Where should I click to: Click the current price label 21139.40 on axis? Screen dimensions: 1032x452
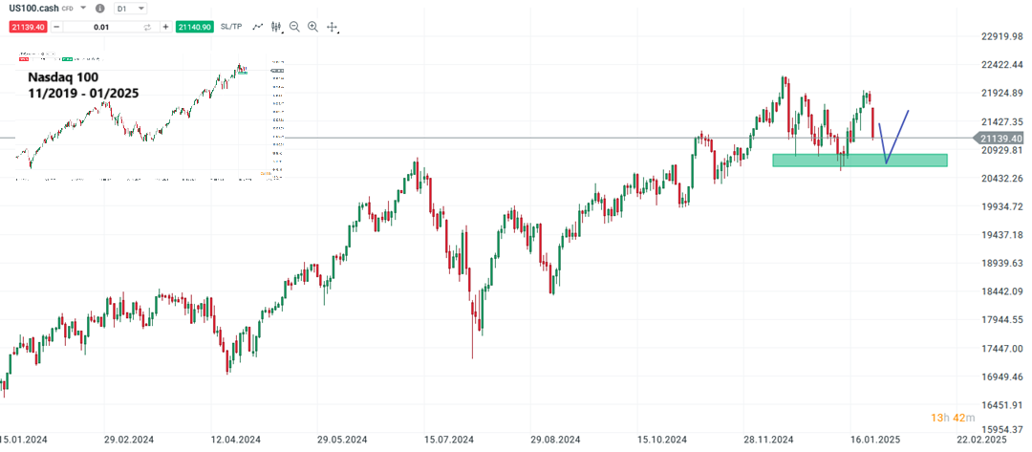(x=1002, y=138)
